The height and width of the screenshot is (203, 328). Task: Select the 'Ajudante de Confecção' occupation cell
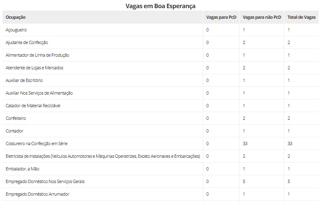click(x=27, y=42)
